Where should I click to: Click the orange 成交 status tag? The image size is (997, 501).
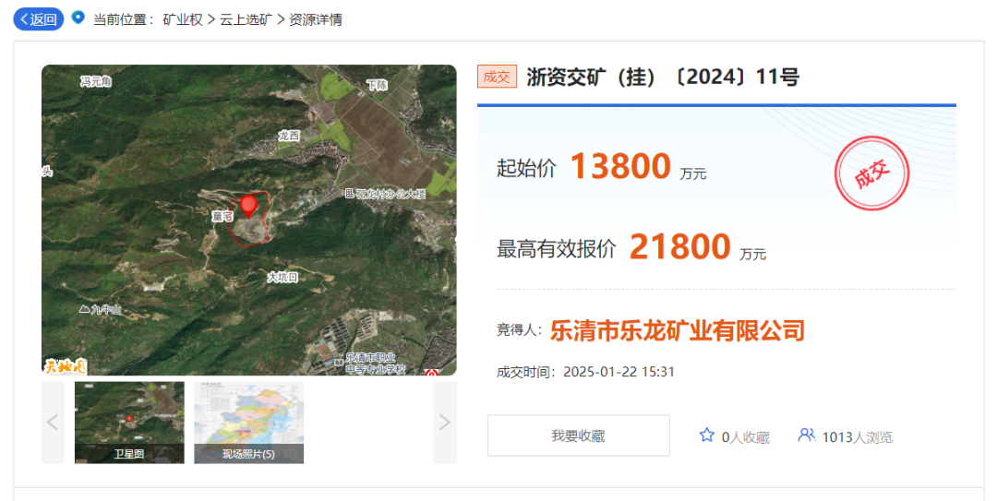[497, 77]
